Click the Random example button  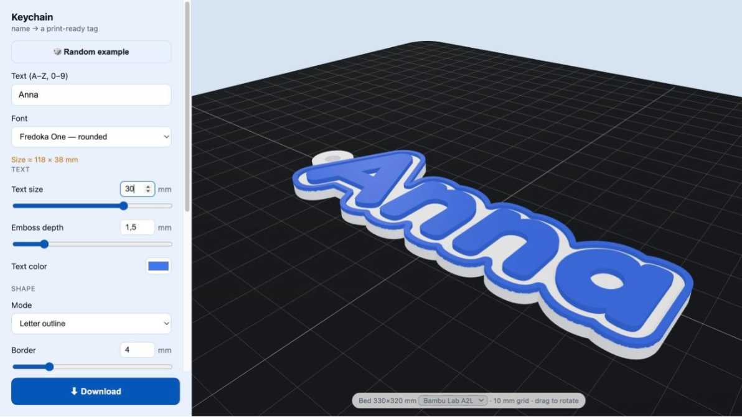click(92, 52)
